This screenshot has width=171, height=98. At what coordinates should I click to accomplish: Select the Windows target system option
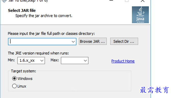click(x=22, y=78)
